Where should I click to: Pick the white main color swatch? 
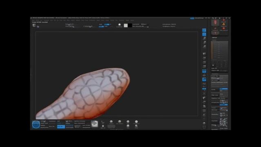pyautogui.click(x=126, y=25)
